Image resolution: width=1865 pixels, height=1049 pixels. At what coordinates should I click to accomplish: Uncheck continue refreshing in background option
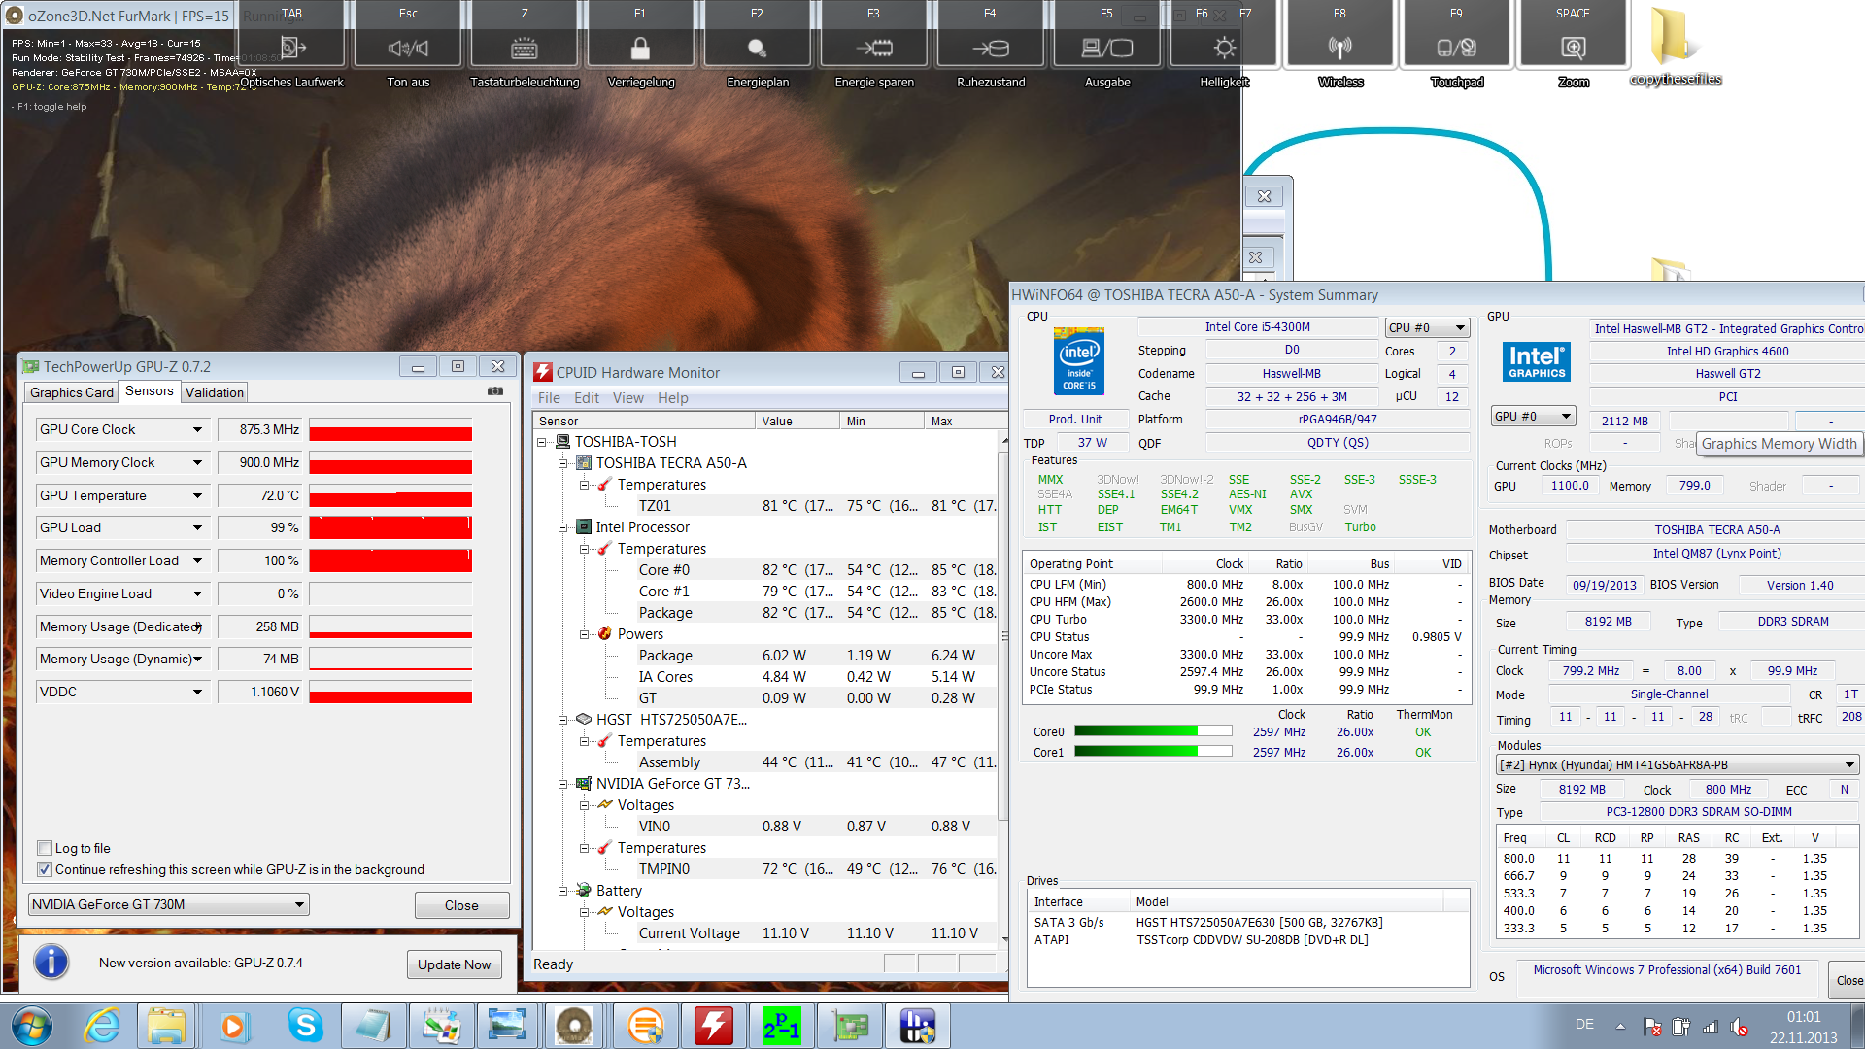[x=45, y=869]
